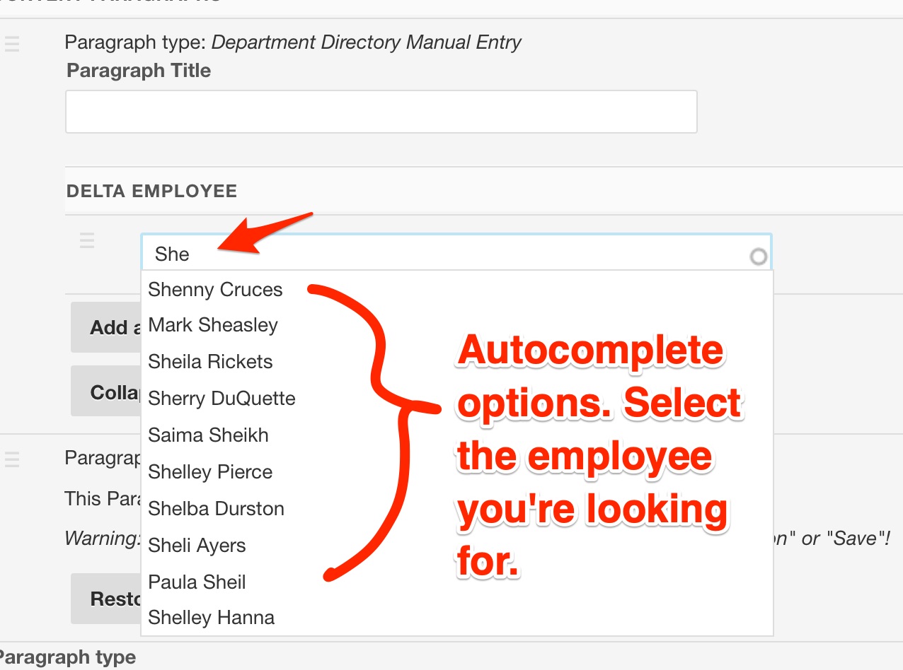Click the Paragraph Title text field
The height and width of the screenshot is (670, 903).
coord(381,112)
